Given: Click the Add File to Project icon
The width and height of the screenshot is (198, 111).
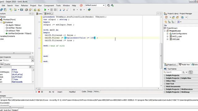Looking at the screenshot, I should pos(35,10).
